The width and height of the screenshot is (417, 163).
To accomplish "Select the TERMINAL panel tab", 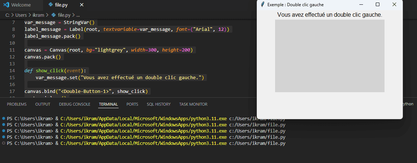I will click(108, 104).
